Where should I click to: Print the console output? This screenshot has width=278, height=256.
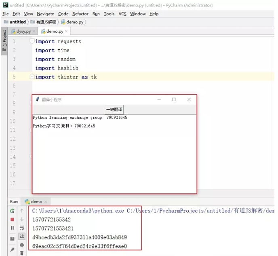tap(22, 245)
